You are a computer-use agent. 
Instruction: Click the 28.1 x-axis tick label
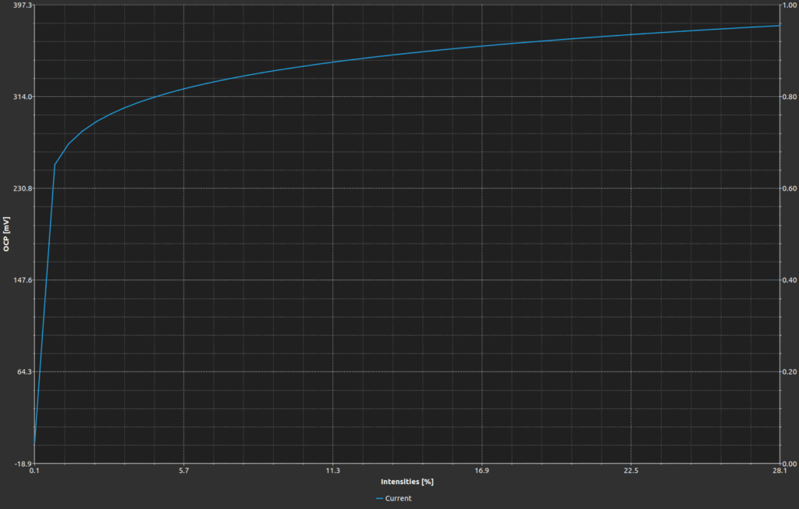click(x=779, y=471)
